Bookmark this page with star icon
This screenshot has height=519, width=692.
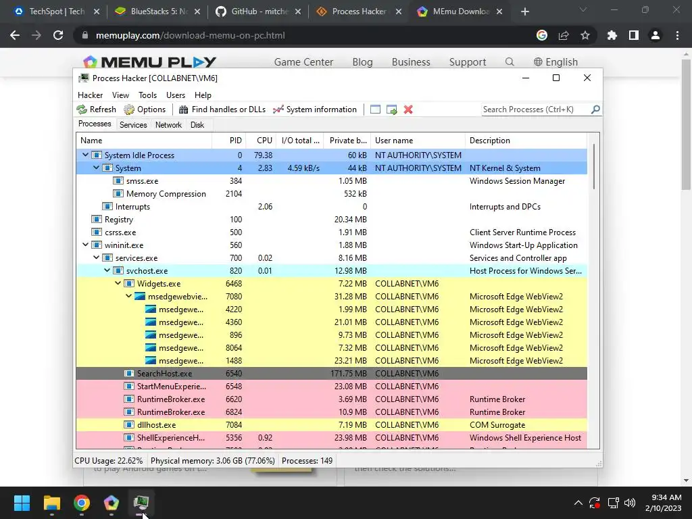pyautogui.click(x=585, y=35)
